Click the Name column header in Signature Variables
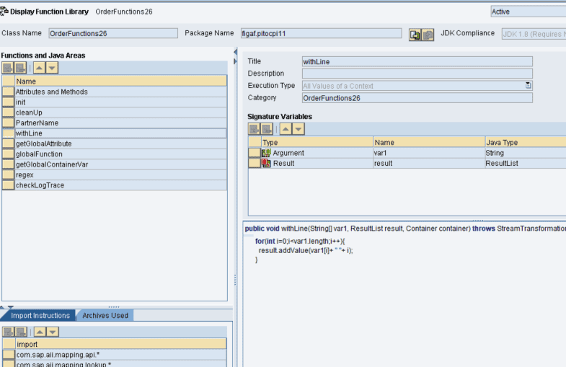This screenshot has height=367, width=566. click(x=429, y=142)
